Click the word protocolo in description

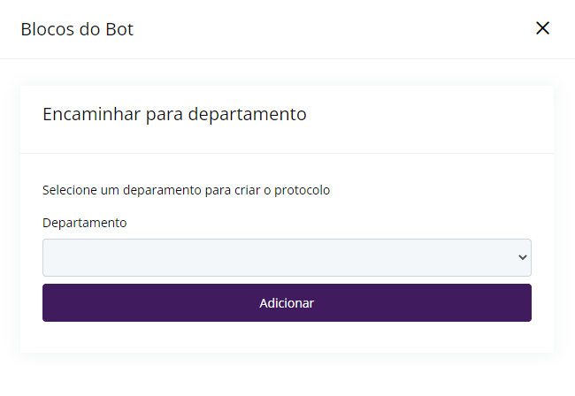[x=303, y=191]
